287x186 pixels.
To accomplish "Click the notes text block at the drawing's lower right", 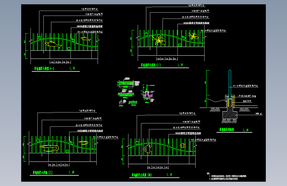I will tap(227, 176).
